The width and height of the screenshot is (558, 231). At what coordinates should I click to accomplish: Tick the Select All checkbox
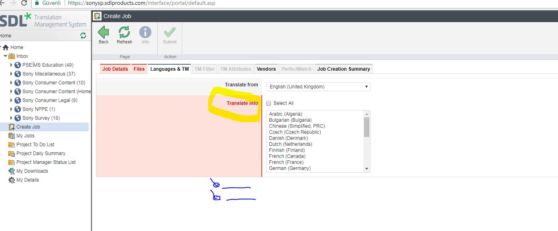point(269,103)
